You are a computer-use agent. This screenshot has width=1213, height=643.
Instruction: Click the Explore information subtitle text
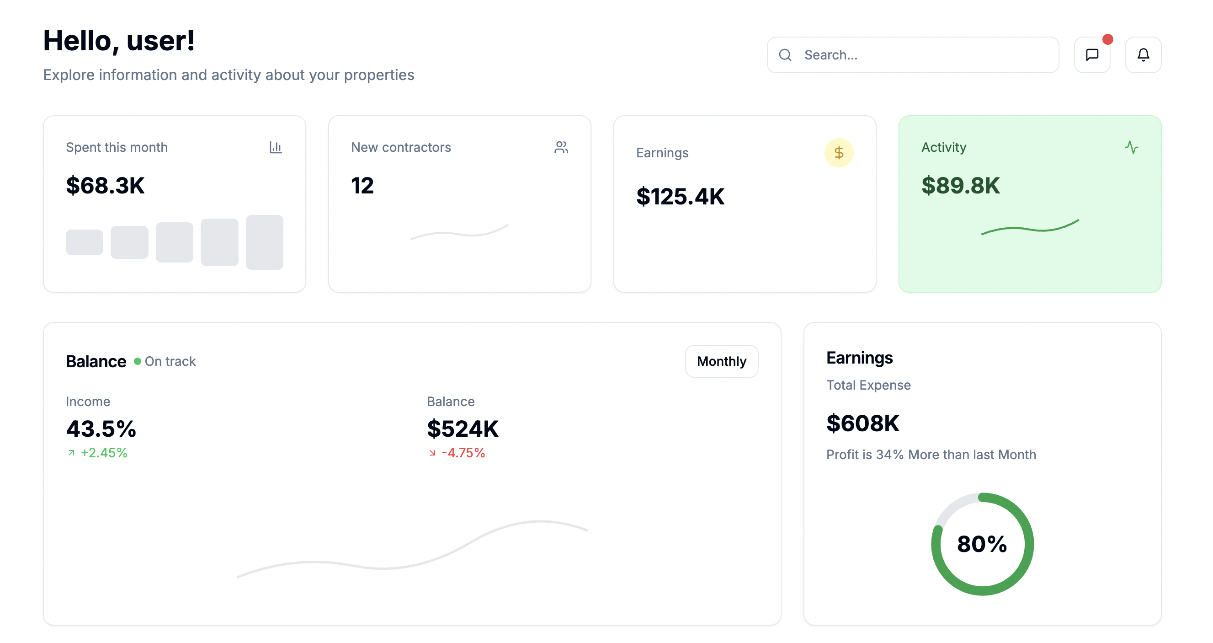(229, 75)
